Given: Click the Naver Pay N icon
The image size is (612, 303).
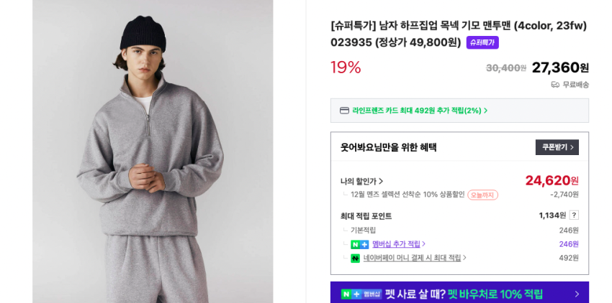Looking at the screenshot, I should 355,258.
